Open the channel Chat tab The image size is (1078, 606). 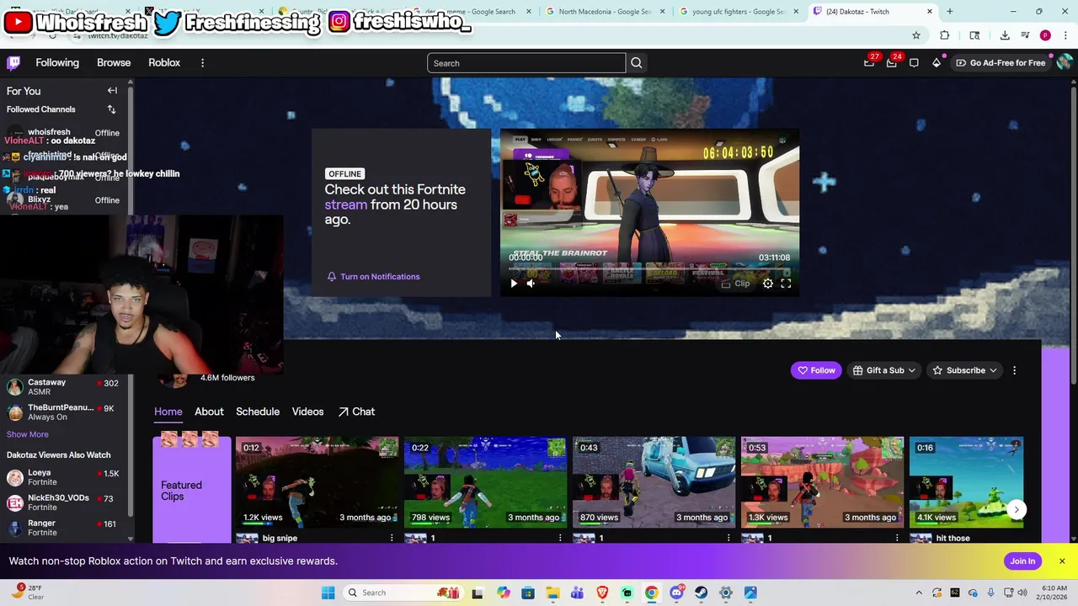click(x=356, y=412)
